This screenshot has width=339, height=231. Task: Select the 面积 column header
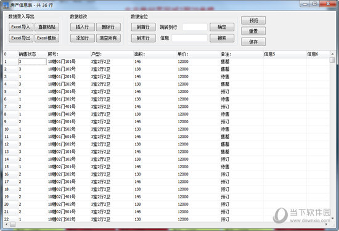pyautogui.click(x=155, y=54)
